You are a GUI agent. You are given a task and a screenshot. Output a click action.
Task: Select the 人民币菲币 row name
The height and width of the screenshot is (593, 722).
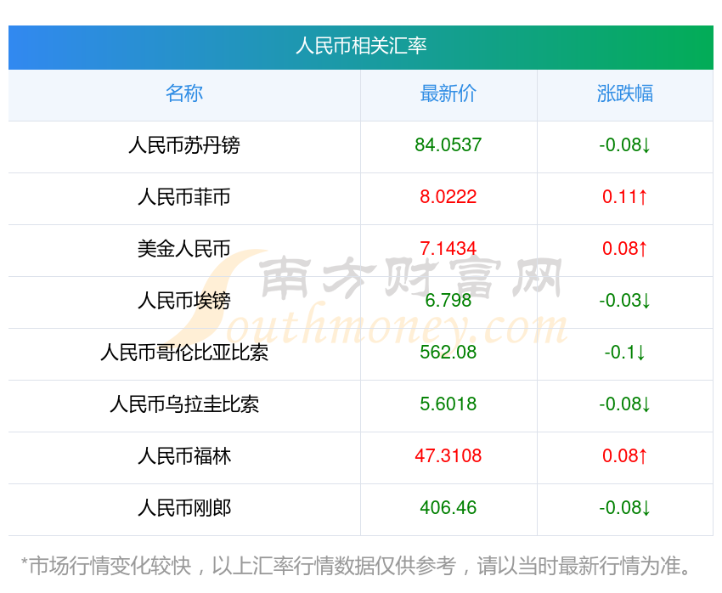184,197
